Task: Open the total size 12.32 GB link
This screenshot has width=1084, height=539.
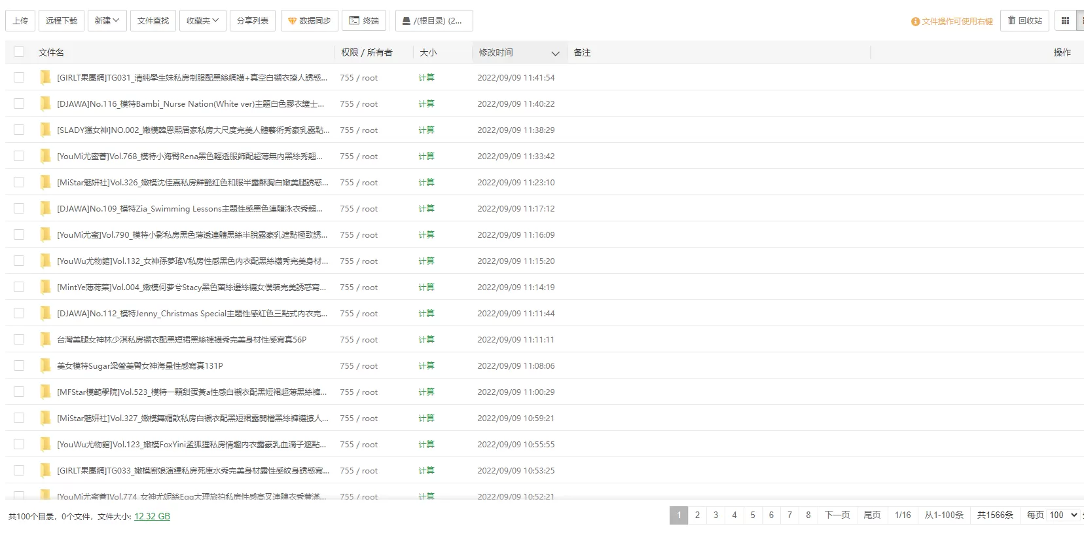Action: pos(152,516)
